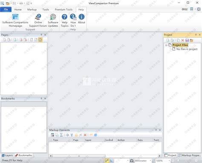Select the Help ribbon tab

click(81, 9)
